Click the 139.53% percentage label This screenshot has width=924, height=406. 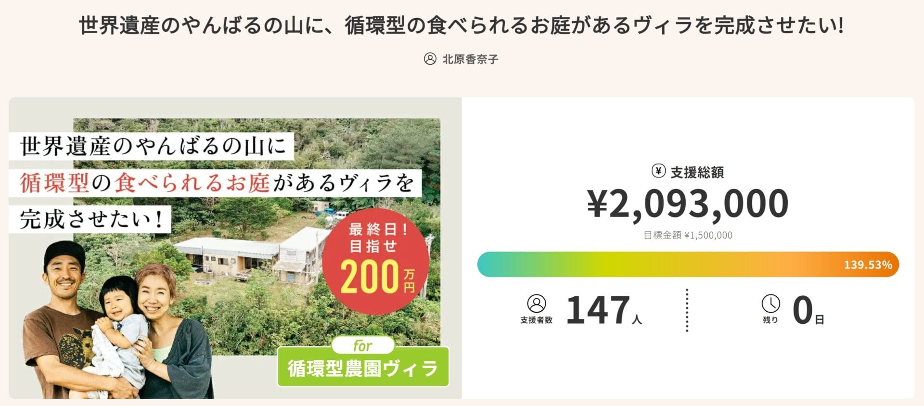(x=868, y=265)
